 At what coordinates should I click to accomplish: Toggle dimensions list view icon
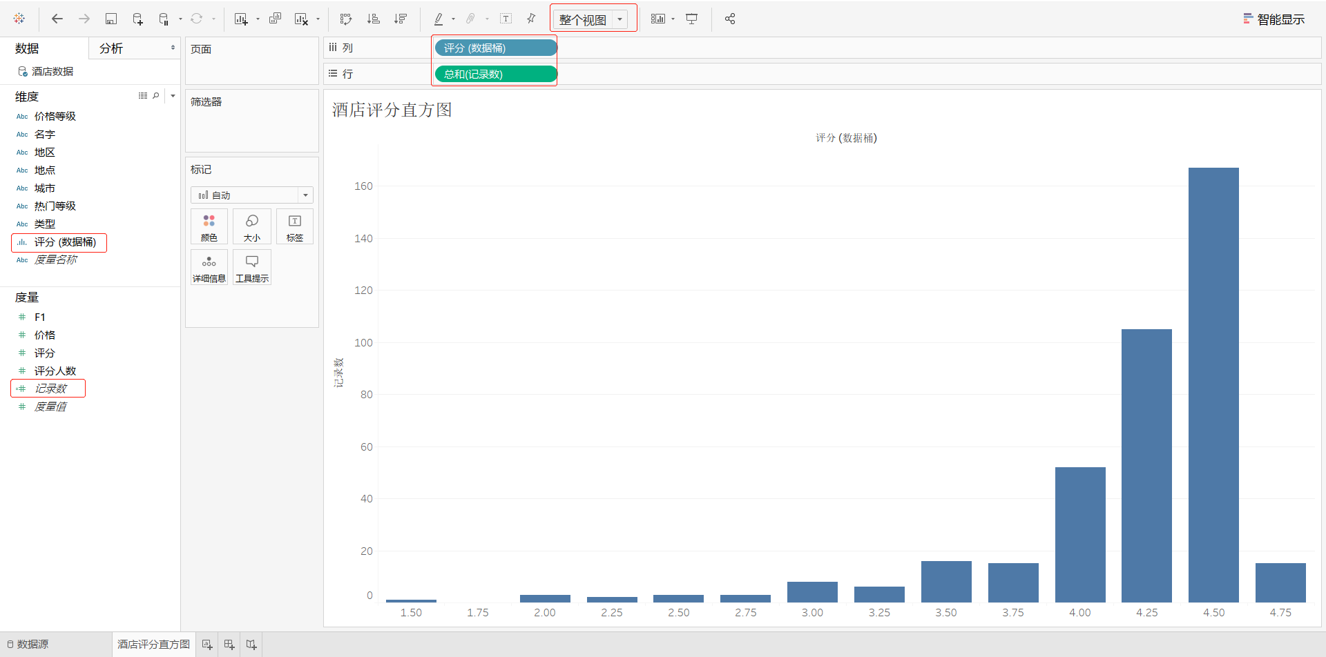143,96
